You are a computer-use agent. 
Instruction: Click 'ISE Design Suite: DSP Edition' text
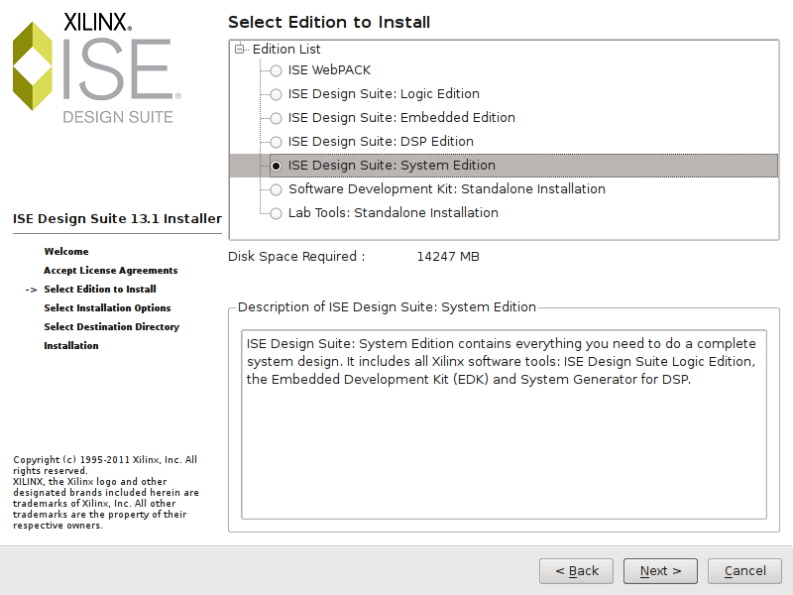point(381,142)
